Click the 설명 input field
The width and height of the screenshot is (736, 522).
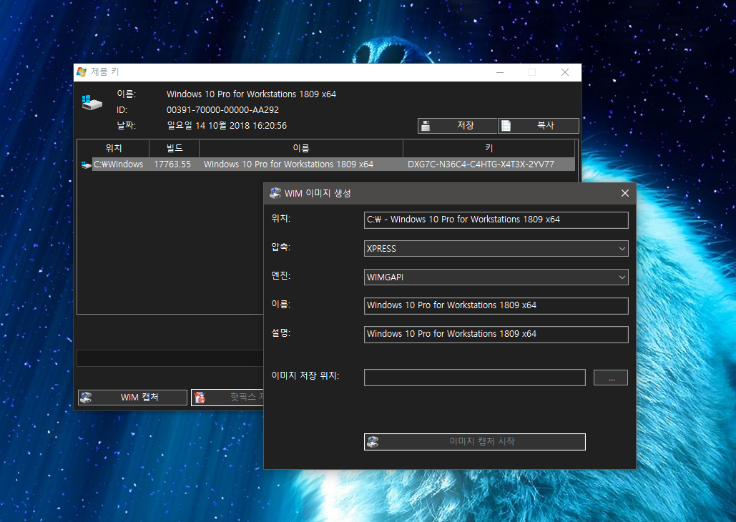[496, 334]
